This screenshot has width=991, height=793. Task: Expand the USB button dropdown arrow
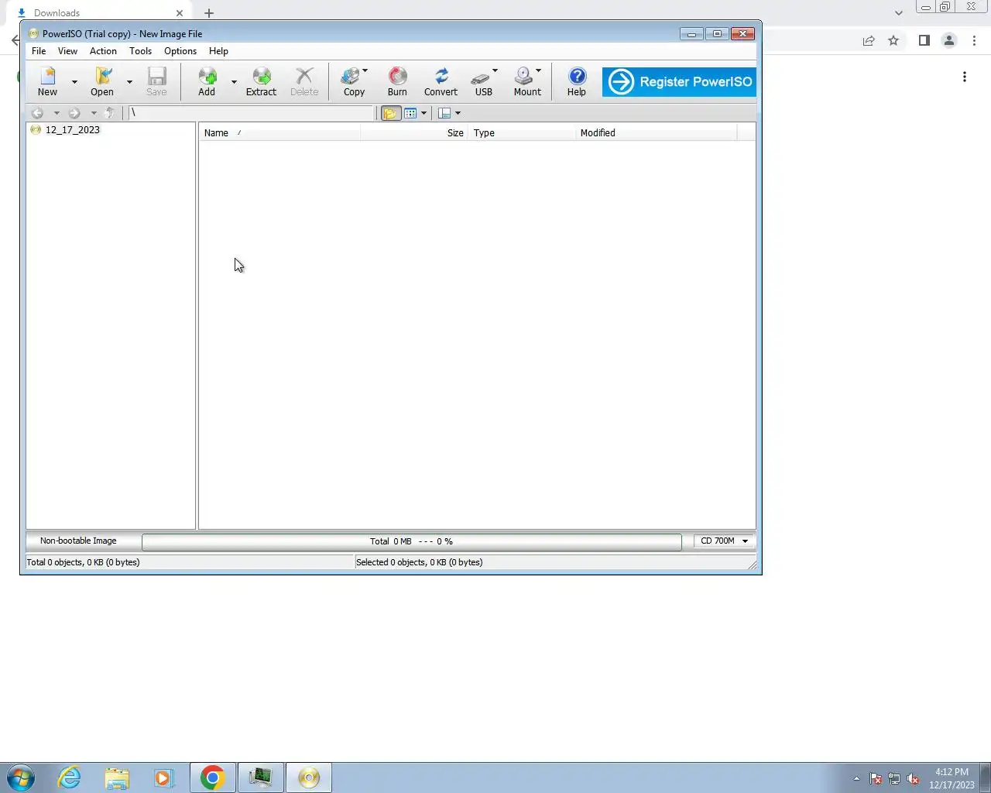(495, 71)
